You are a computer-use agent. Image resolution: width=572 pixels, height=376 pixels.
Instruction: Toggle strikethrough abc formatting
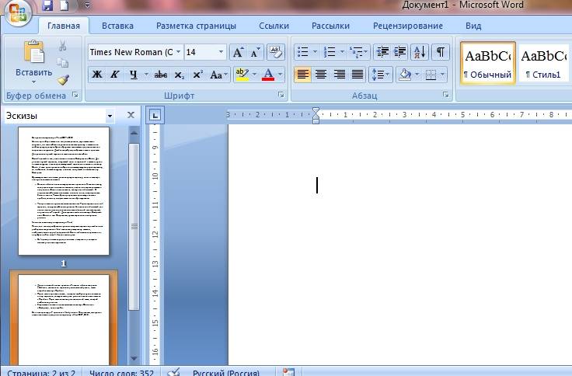161,75
